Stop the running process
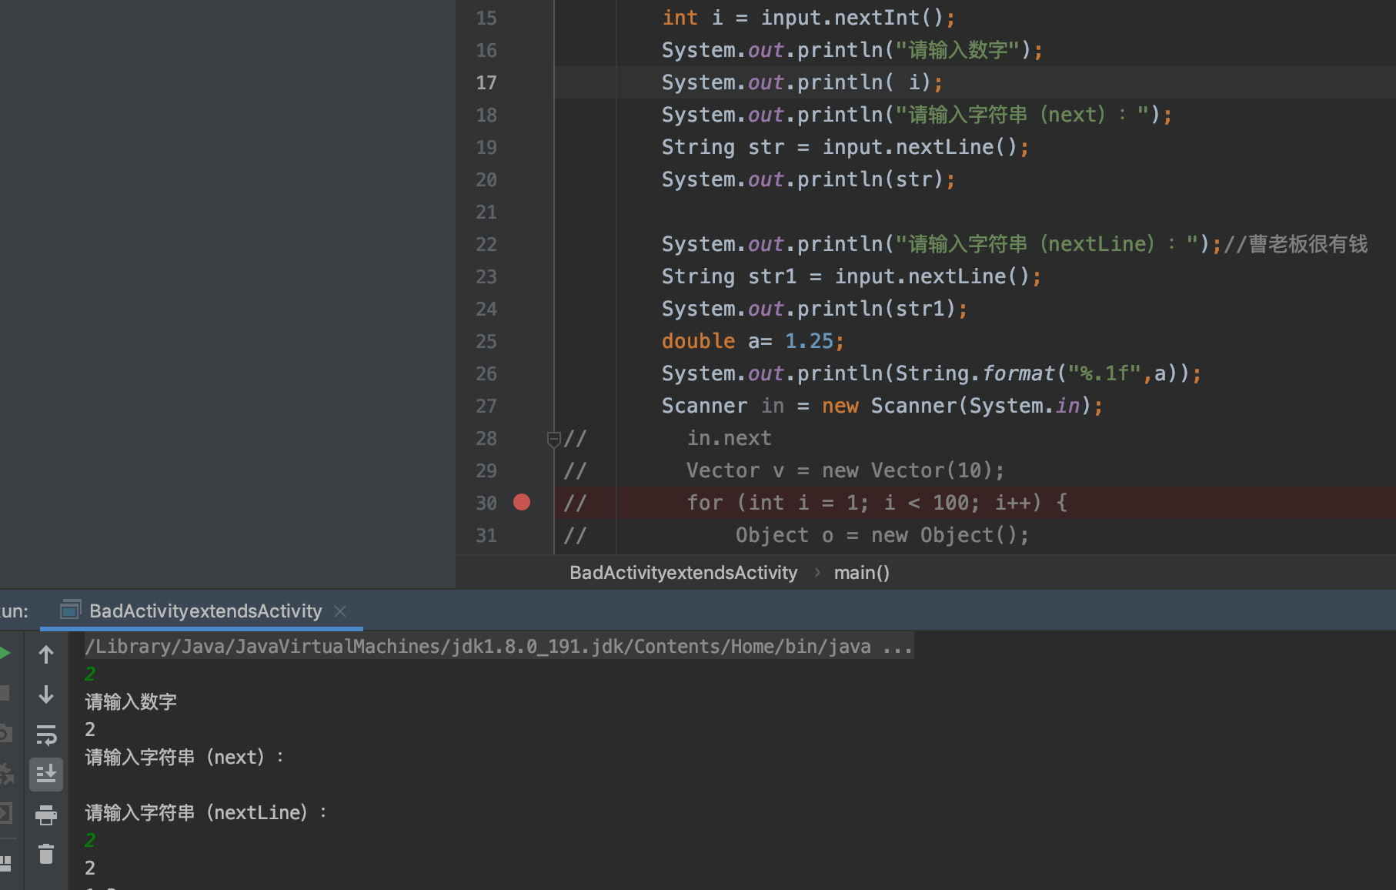1396x890 pixels. click(5, 693)
